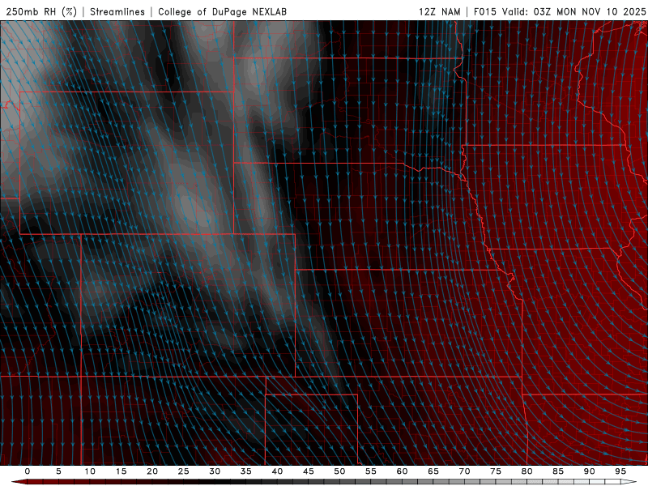Click the '55' color bar label
The width and height of the screenshot is (648, 486).
371,471
